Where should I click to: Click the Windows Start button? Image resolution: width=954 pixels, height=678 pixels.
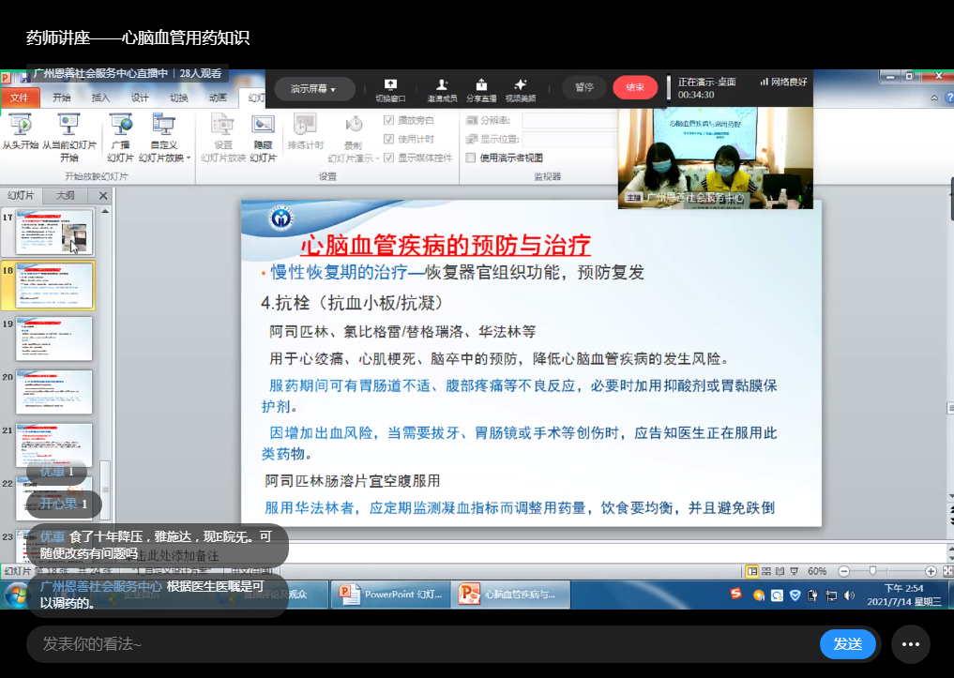tap(17, 595)
